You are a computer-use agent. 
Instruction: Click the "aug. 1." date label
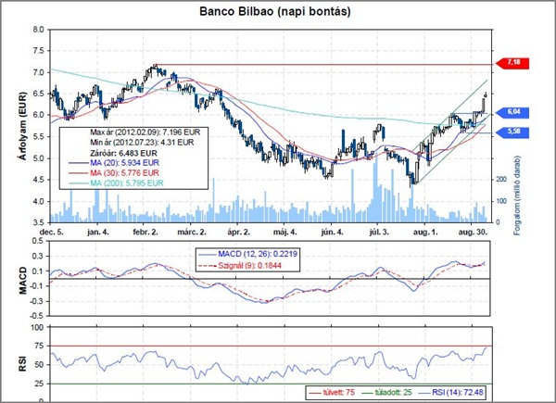point(425,233)
